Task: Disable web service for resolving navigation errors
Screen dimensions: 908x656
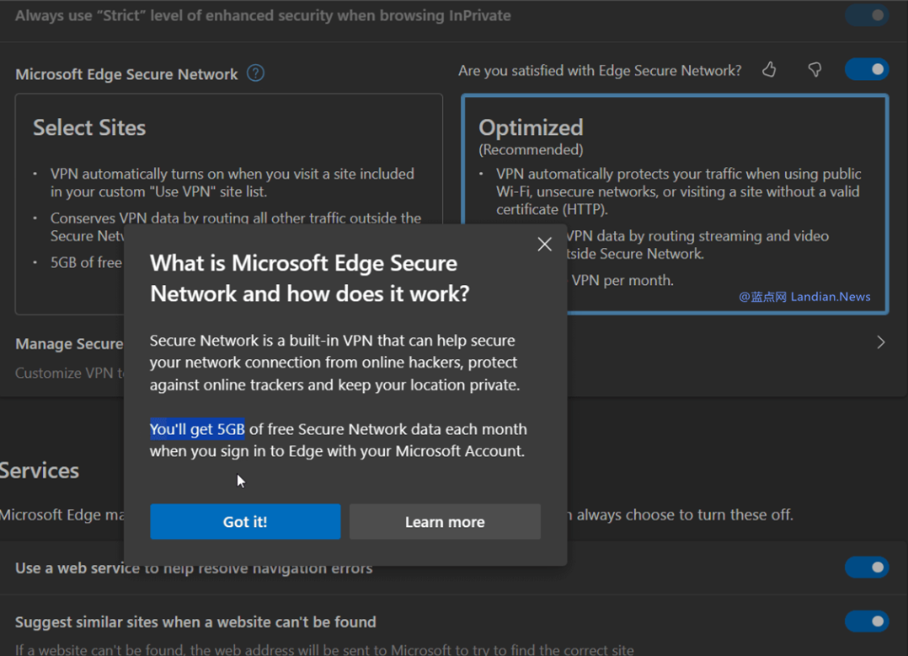Action: point(867,567)
